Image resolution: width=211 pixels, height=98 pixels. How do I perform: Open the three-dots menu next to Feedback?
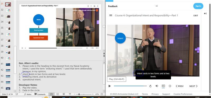tap(157, 6)
